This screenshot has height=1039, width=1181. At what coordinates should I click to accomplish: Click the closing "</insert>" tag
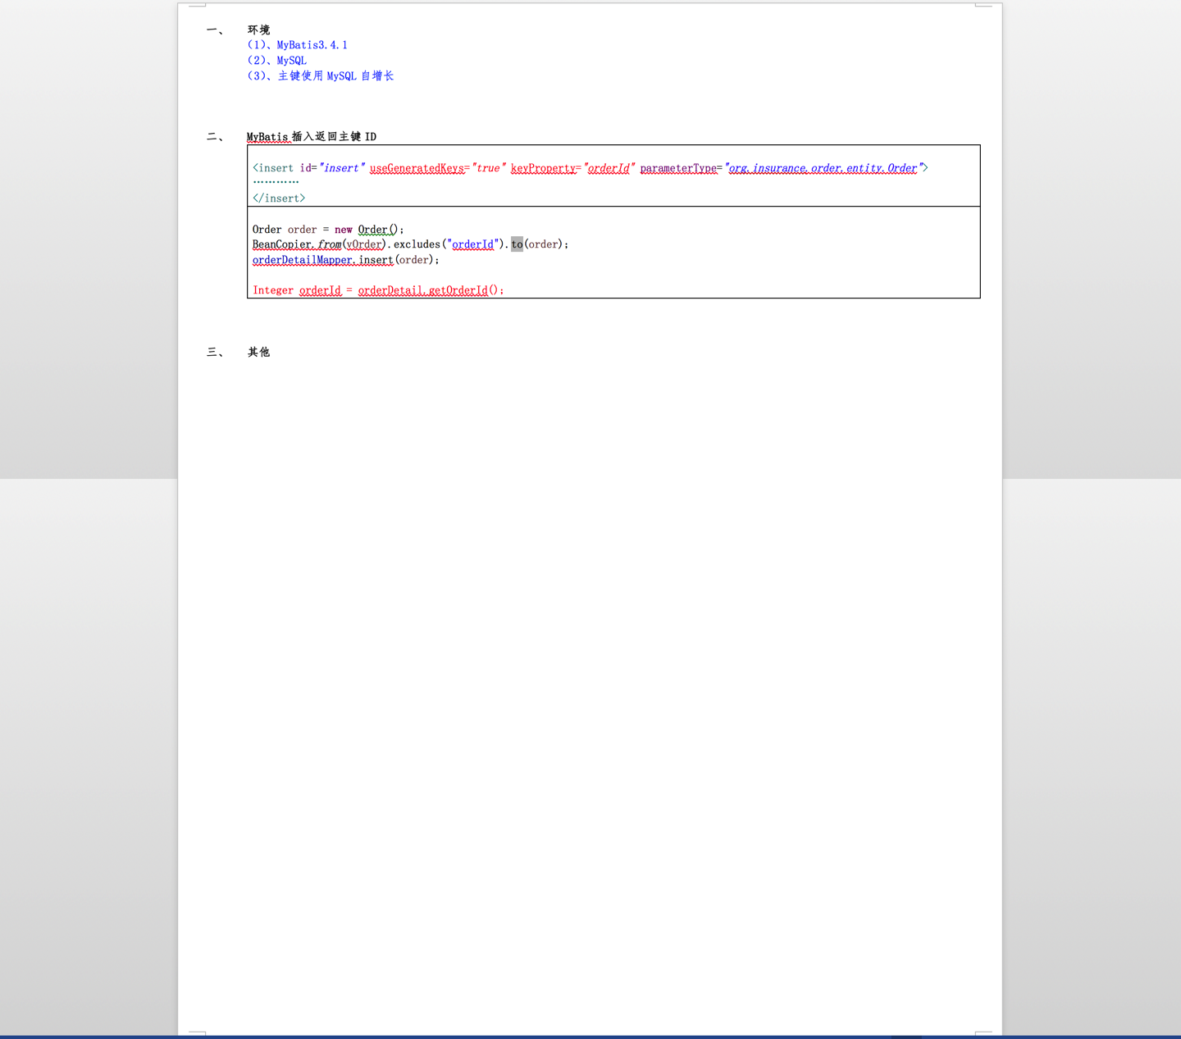click(x=279, y=198)
